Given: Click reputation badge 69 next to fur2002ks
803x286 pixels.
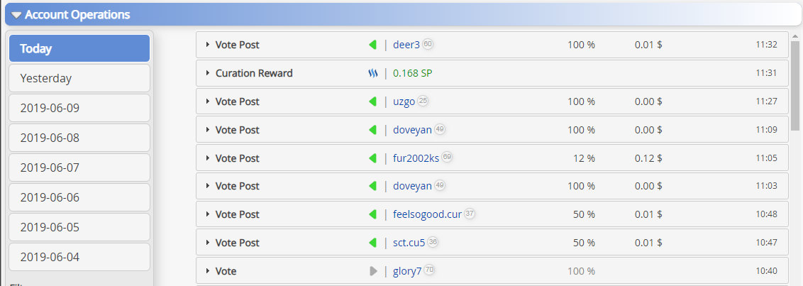Looking at the screenshot, I should coord(447,158).
